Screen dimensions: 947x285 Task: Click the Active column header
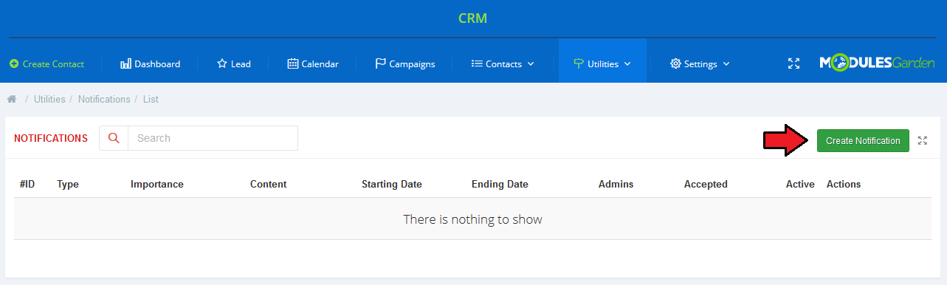pos(800,184)
